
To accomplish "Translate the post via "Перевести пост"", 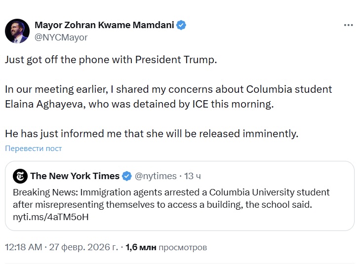I will (x=33, y=148).
